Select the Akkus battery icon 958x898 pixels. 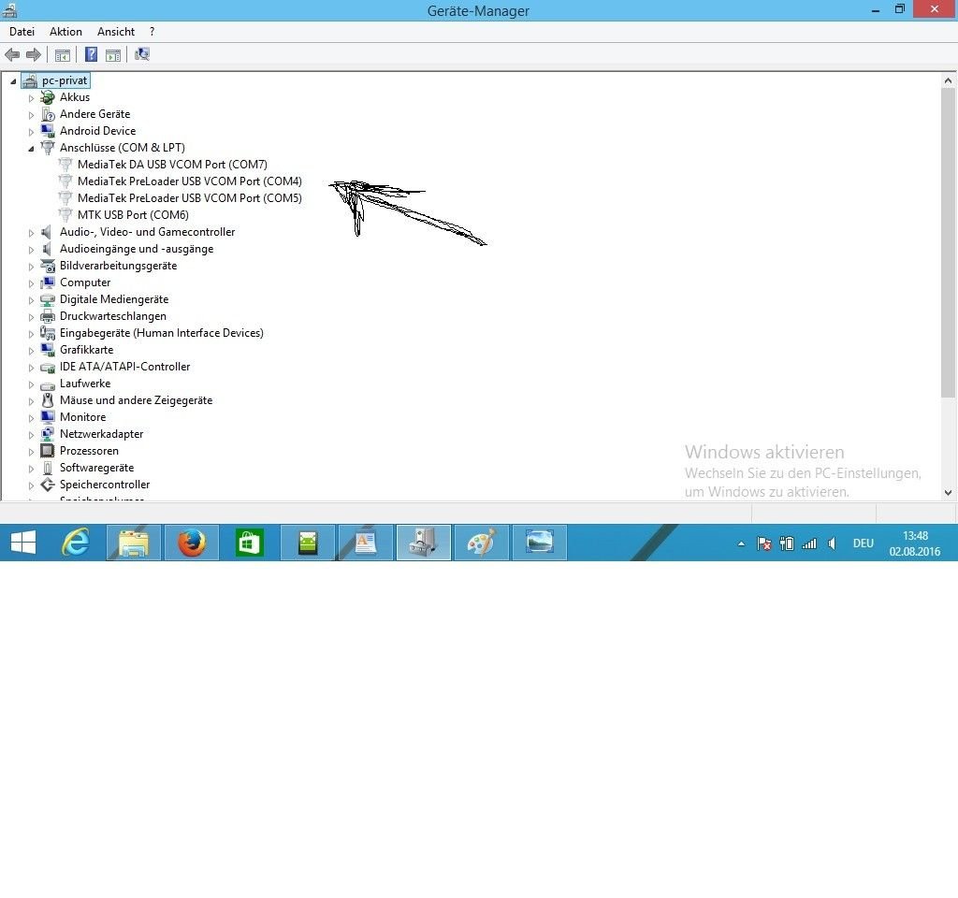click(x=48, y=97)
